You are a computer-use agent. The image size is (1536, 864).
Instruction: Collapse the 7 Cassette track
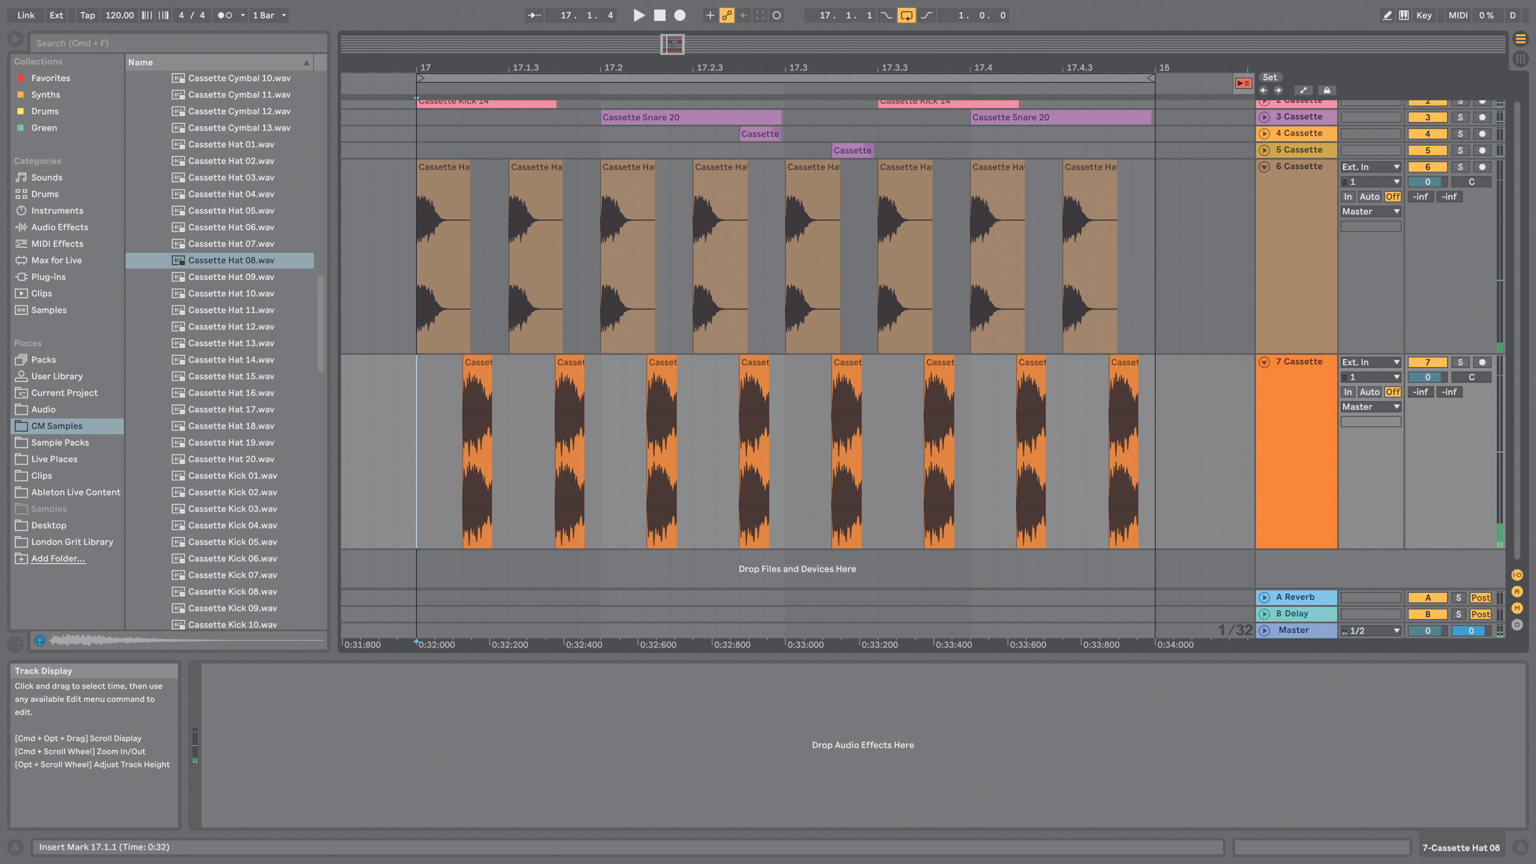(x=1264, y=362)
